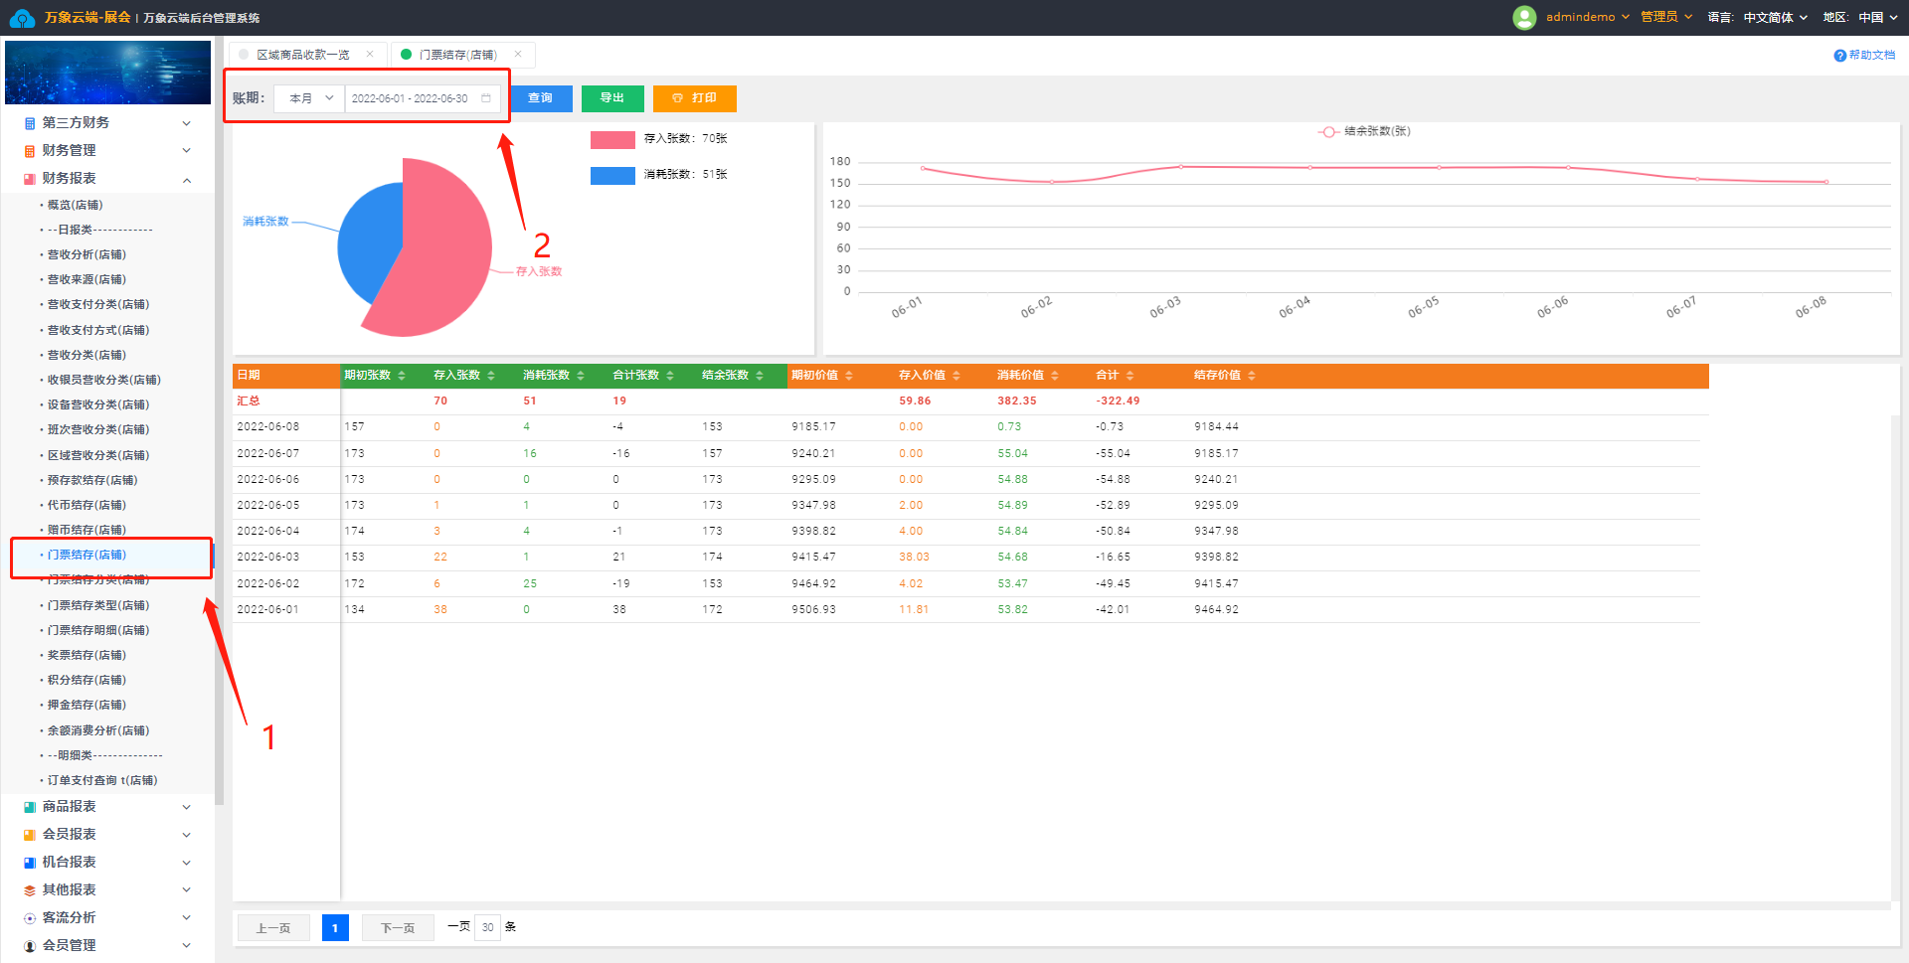Click the 2022-06-03 table row date
This screenshot has height=963, width=1909.
268,558
